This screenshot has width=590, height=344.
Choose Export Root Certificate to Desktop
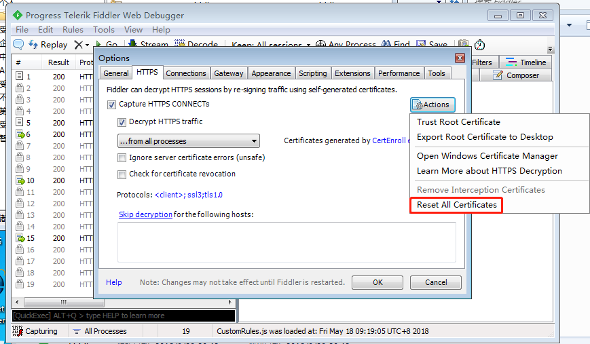[485, 137]
